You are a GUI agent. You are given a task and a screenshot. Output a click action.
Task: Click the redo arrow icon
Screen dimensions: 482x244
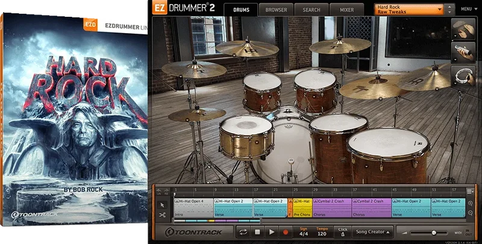tap(167, 192)
